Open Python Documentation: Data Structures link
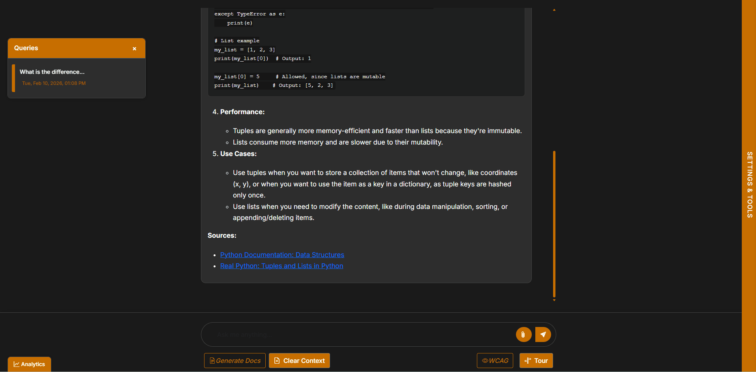756x372 pixels. (282, 255)
